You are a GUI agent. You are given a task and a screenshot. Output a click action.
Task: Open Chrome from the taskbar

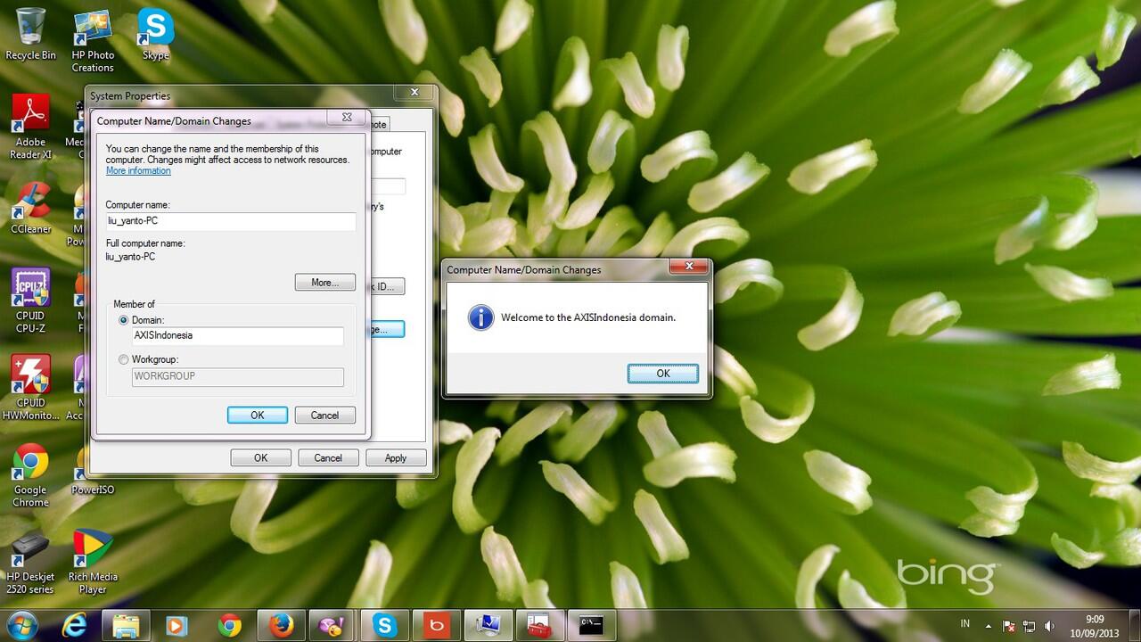pos(229,626)
